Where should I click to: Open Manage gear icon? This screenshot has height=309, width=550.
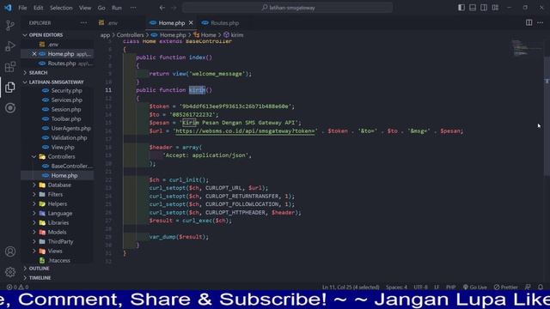10,272
